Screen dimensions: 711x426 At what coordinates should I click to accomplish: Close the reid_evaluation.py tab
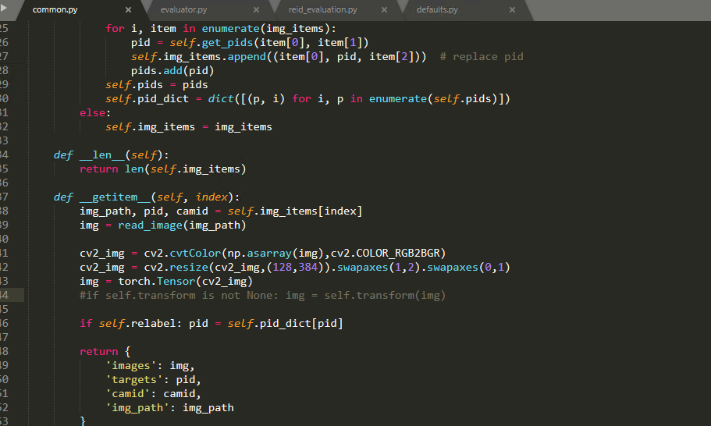[x=384, y=9]
